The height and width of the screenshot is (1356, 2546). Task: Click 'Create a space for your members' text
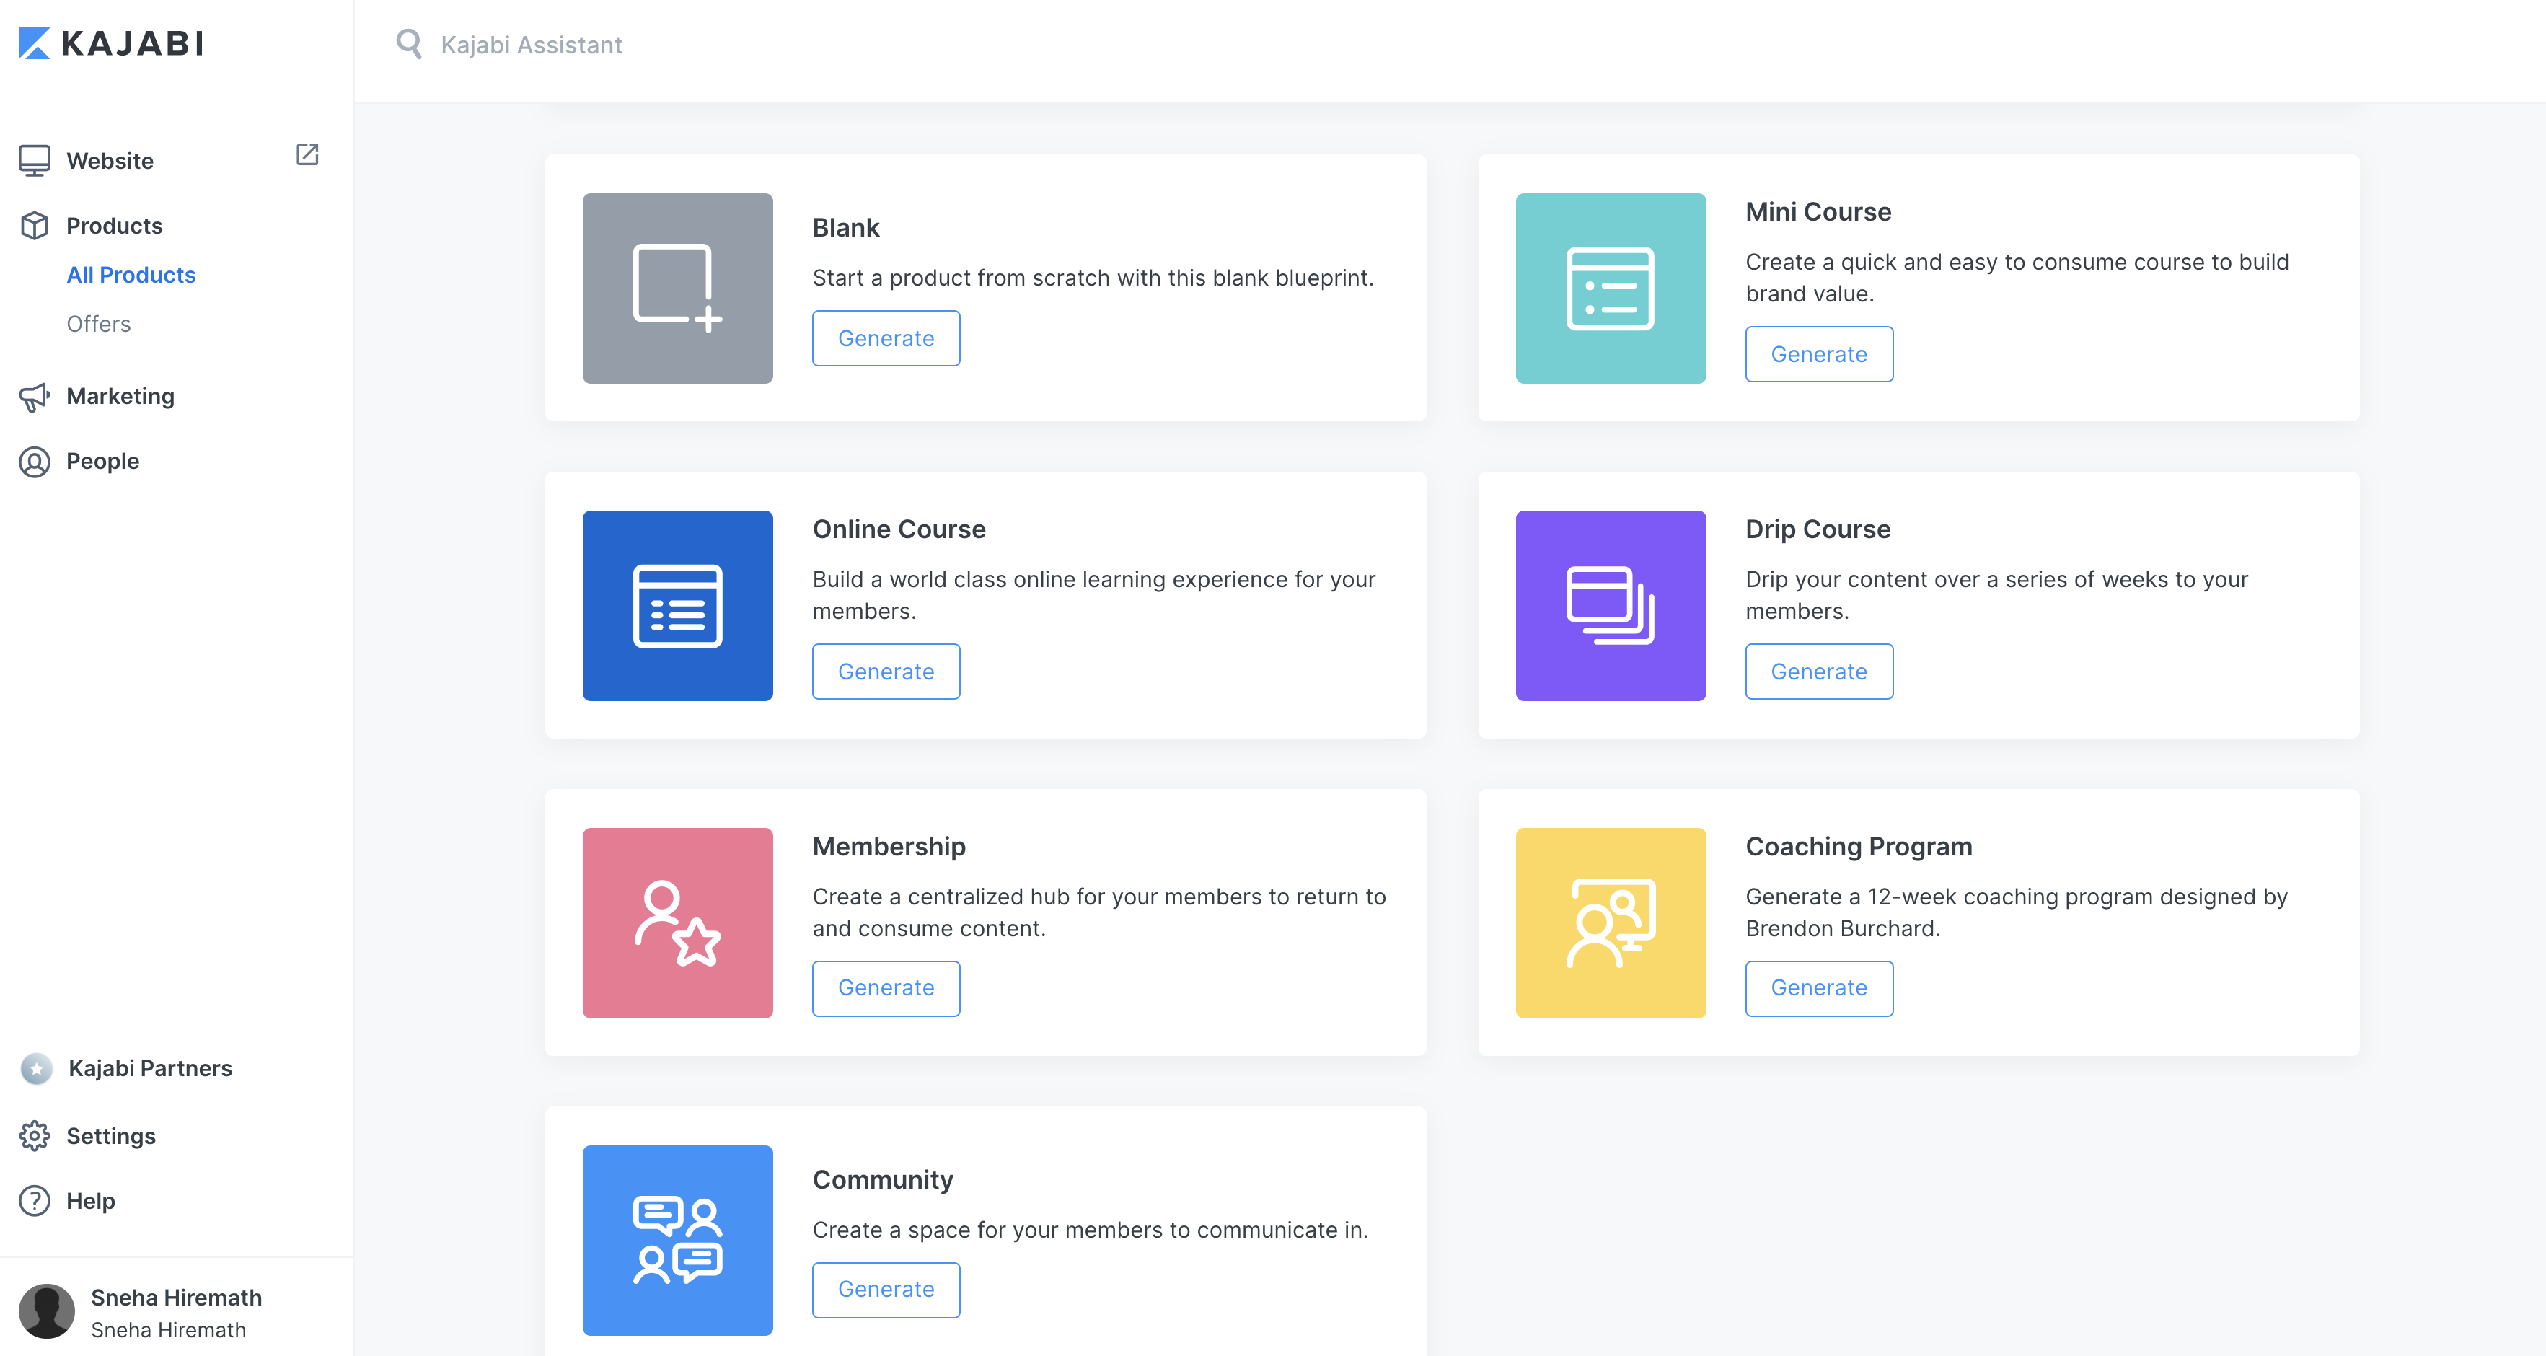(x=1089, y=1230)
